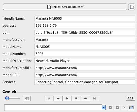137x112 pixels.
Task: Click the Philips-Streamium.conf file button
Action: [x=65, y=7]
